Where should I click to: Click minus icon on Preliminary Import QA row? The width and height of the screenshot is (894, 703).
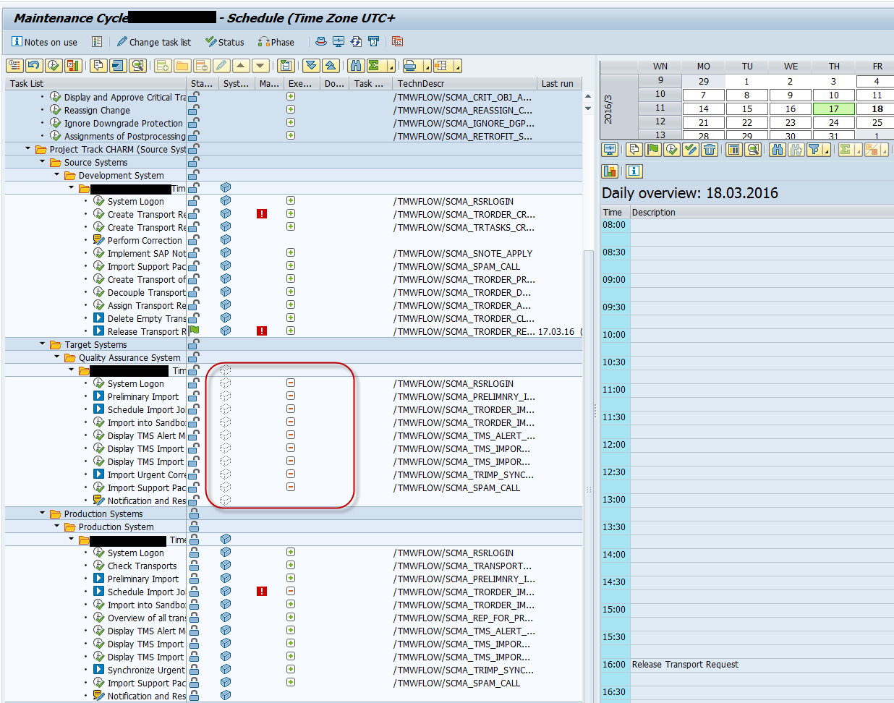coord(291,396)
